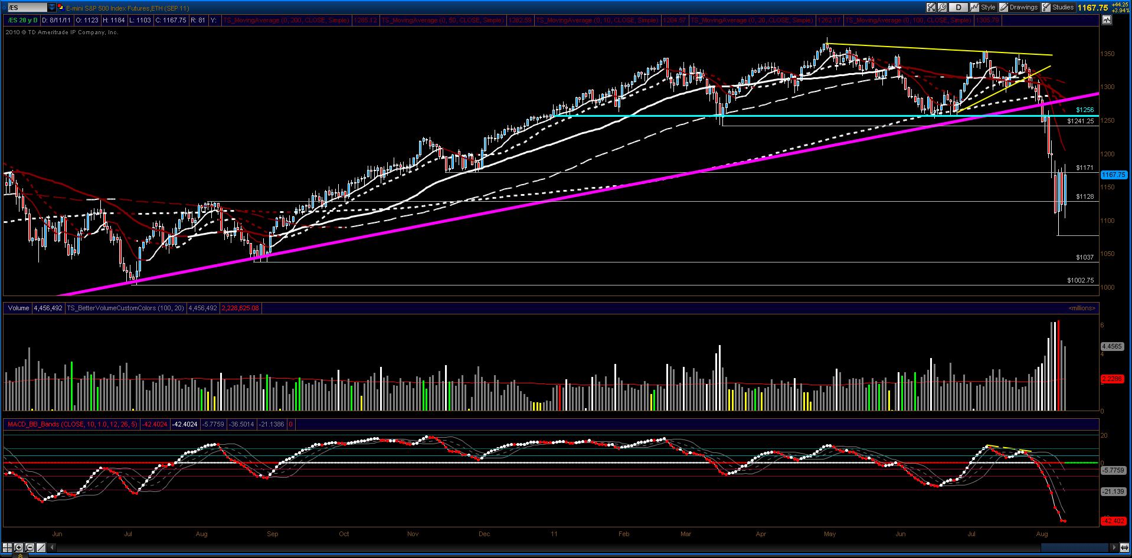
Task: Change the D daily timeframe button
Action: click(958, 7)
